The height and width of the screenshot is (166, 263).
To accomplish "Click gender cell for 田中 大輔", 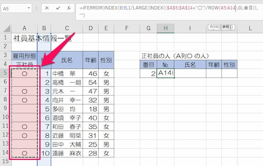I will coord(106,144).
